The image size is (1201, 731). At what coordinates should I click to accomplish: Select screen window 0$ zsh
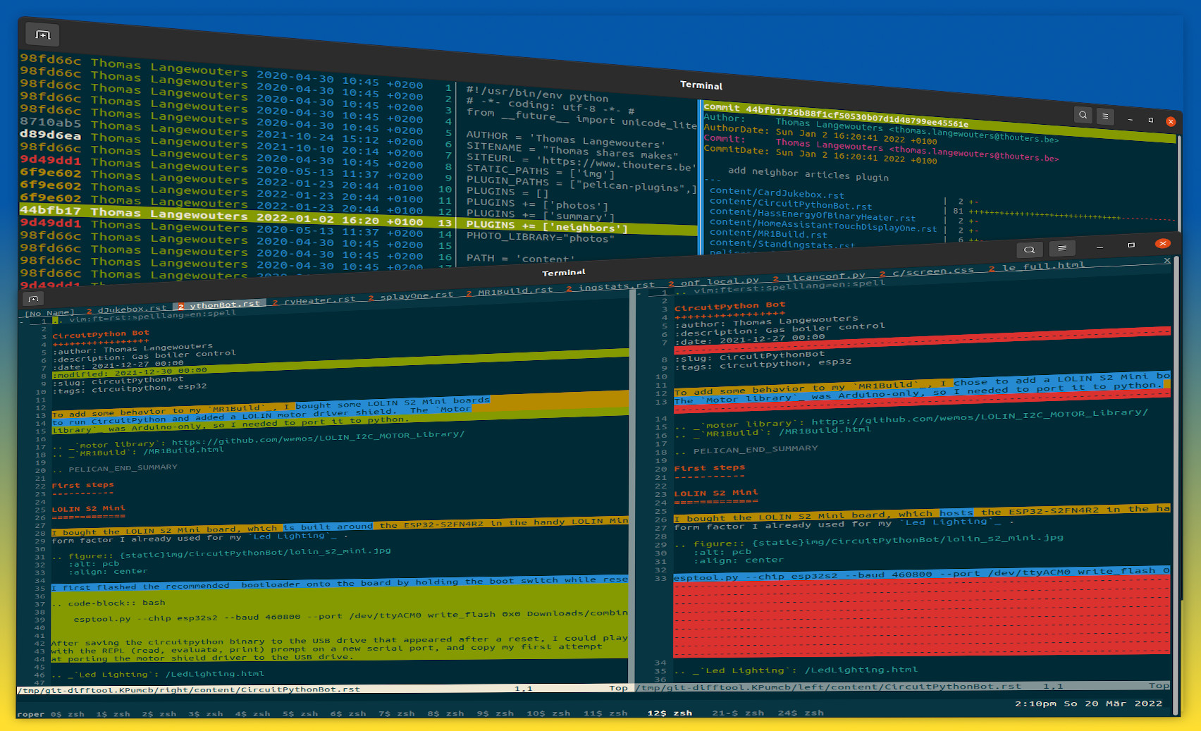(67, 714)
